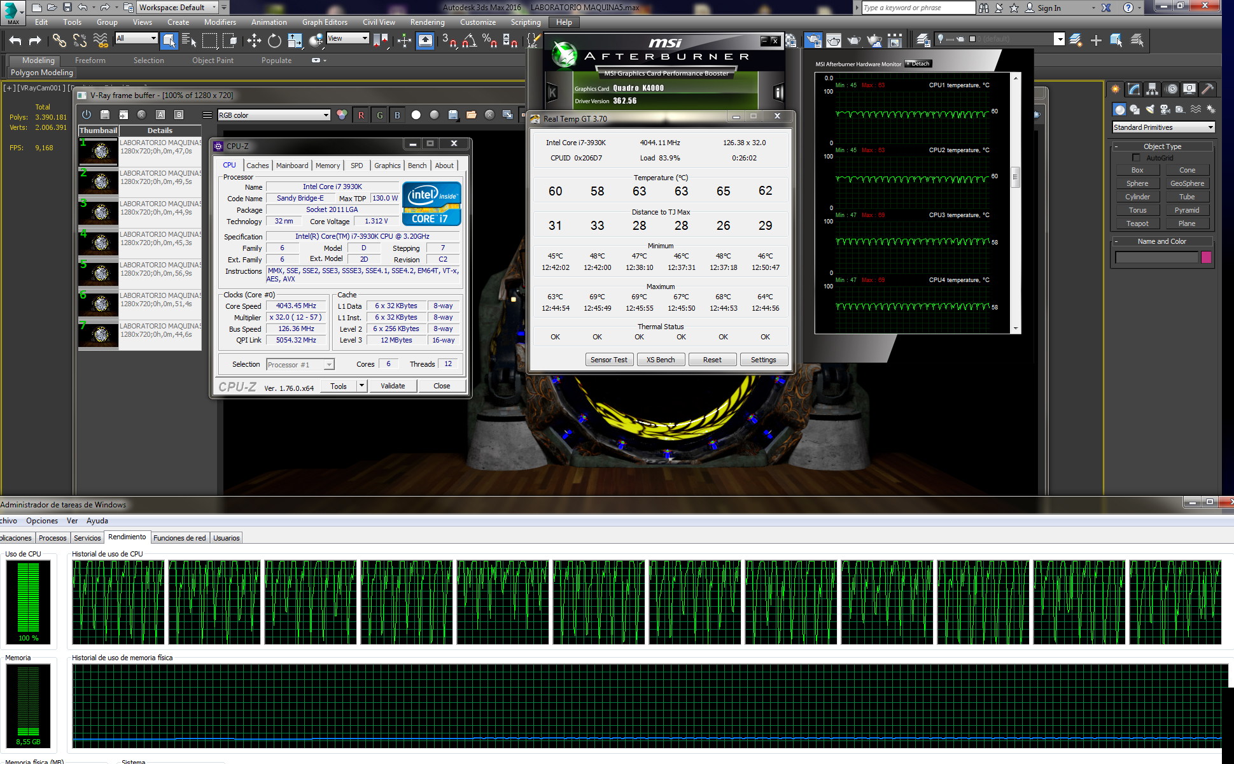Open the Modify panel tab icon
Screen dimensions: 1234x764
coord(1133,89)
